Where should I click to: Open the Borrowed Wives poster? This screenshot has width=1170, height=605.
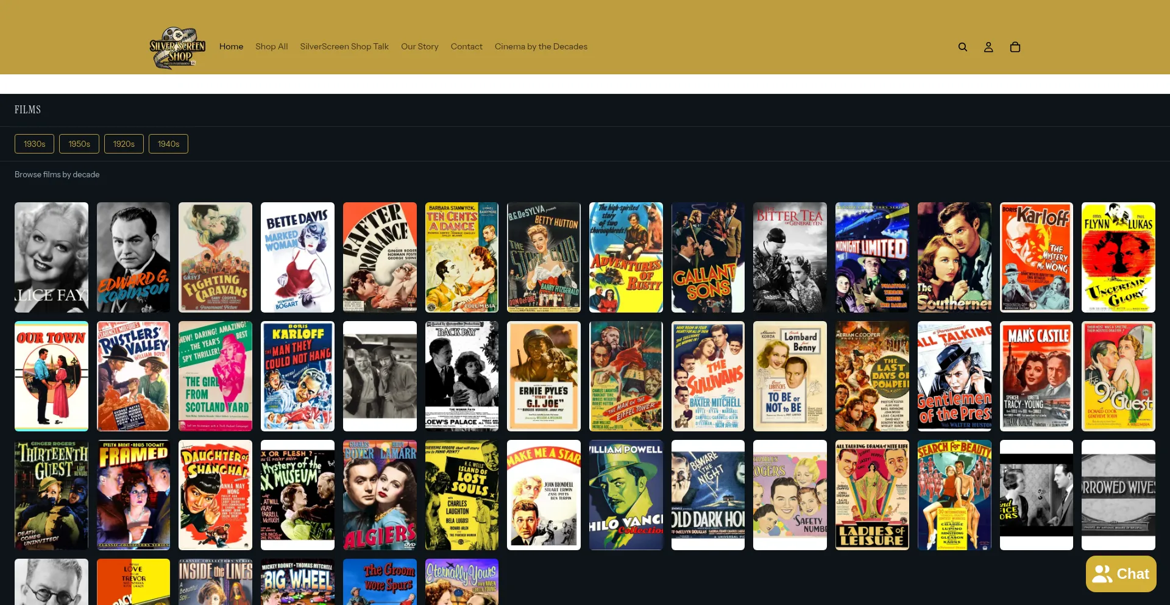click(1118, 495)
